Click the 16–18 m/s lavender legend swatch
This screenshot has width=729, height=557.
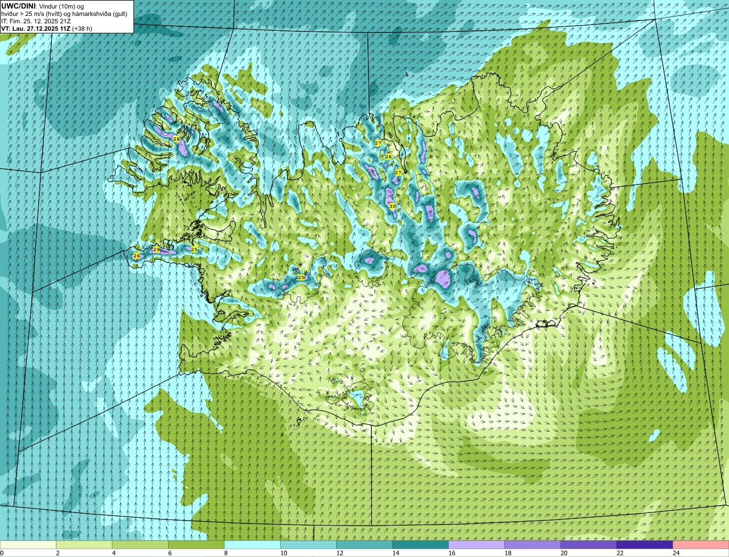coord(477,544)
